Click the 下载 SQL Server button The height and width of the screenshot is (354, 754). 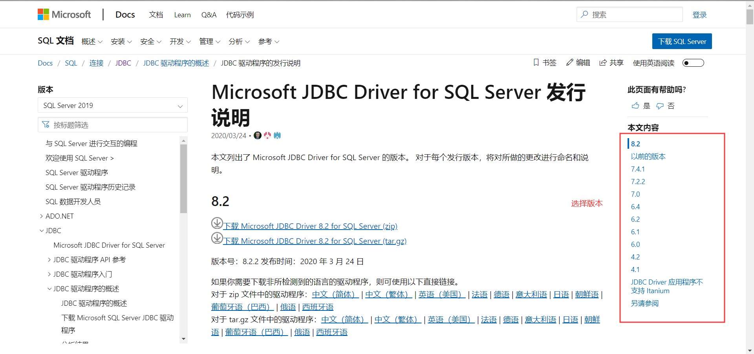pyautogui.click(x=682, y=41)
